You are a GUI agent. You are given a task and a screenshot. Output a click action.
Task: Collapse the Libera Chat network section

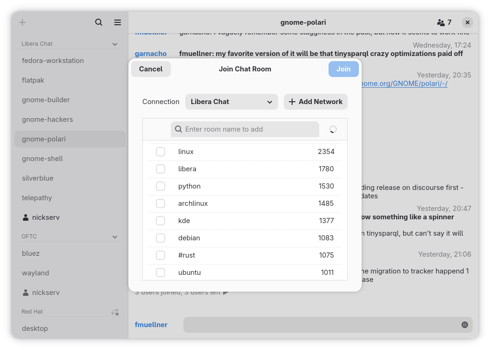(x=115, y=44)
